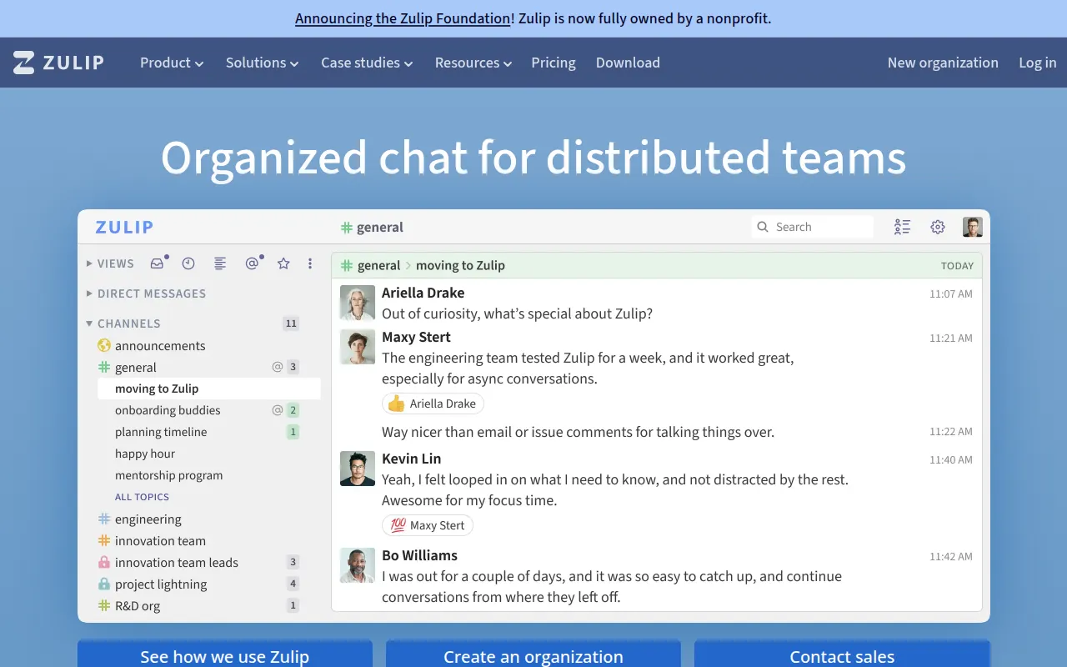
Task: Open the inbox view icon
Action: [157, 263]
